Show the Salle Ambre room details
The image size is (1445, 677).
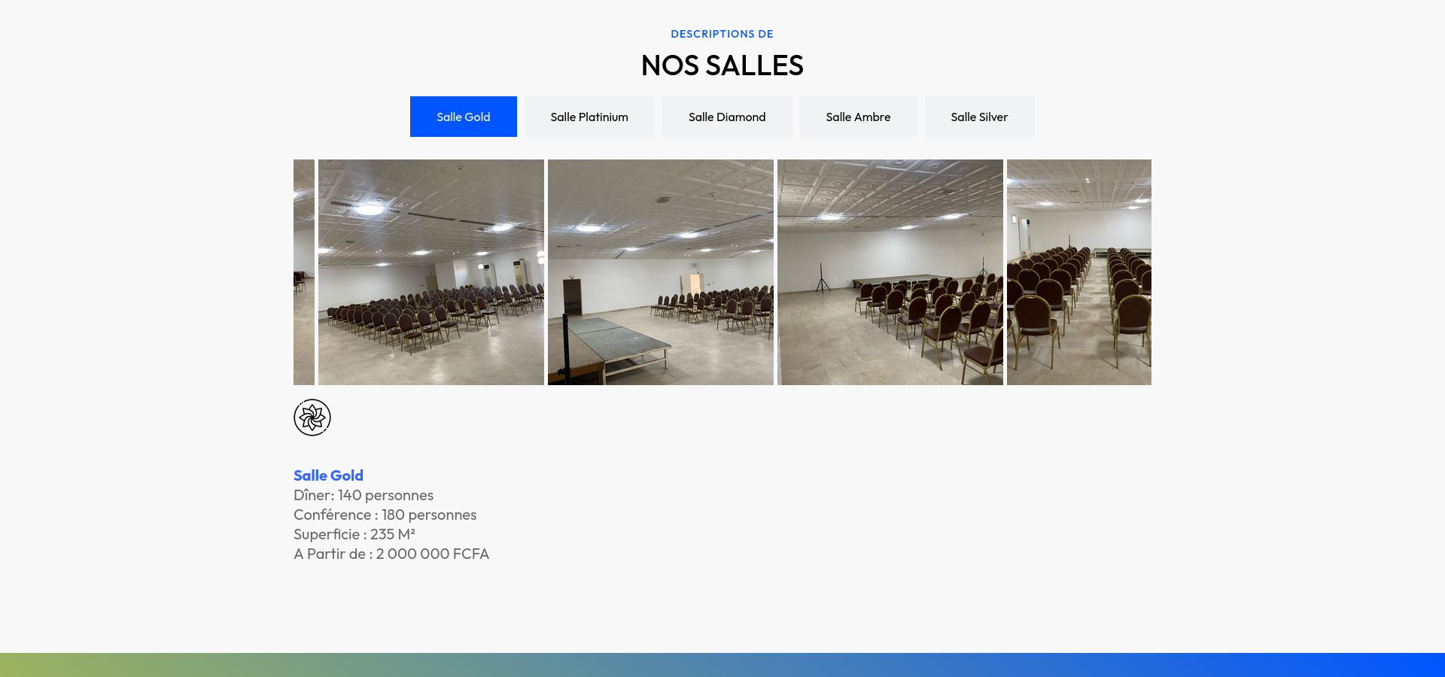858,117
